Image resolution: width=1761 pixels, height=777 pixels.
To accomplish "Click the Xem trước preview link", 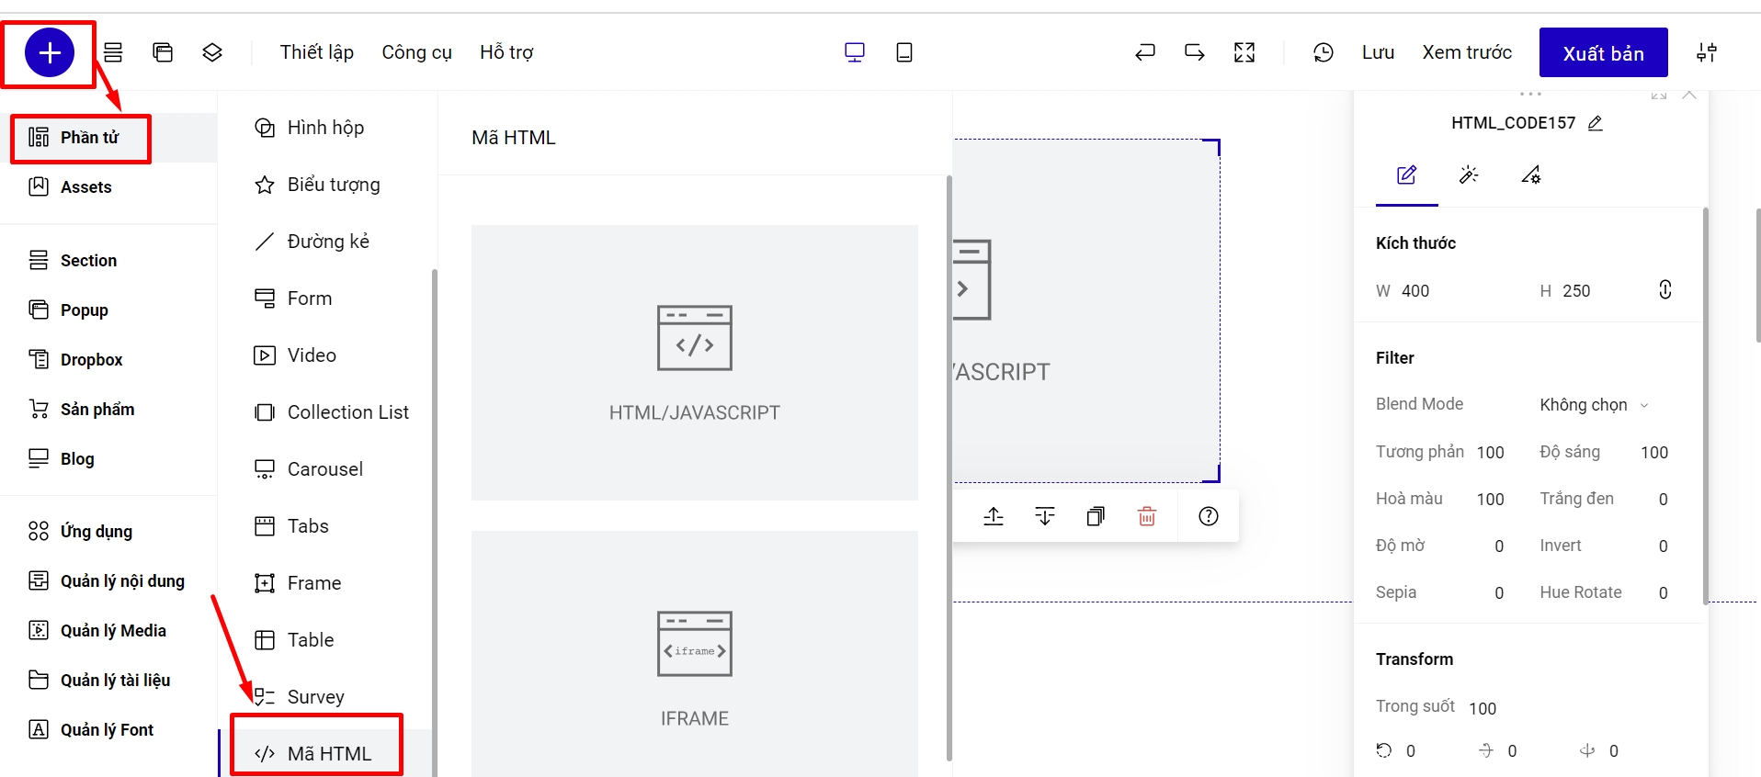I will [1467, 52].
